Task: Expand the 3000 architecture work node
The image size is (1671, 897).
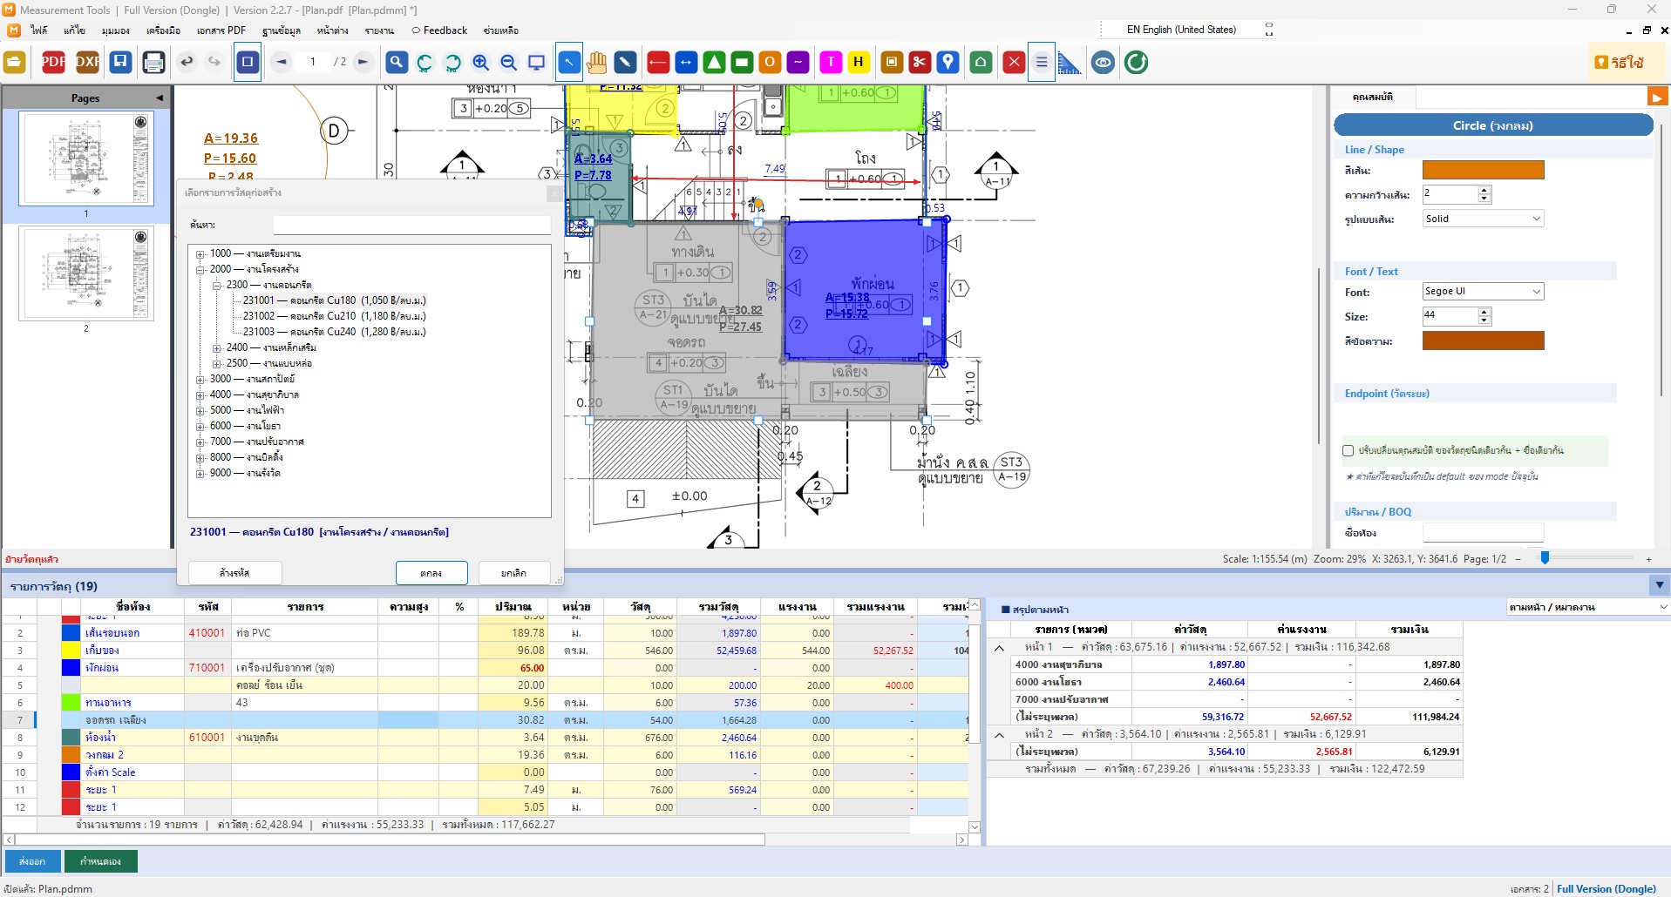Action: point(200,379)
